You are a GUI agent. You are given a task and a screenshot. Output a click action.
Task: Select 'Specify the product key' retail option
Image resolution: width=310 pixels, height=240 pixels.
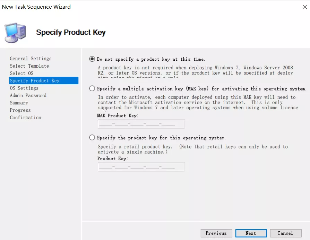92,138
